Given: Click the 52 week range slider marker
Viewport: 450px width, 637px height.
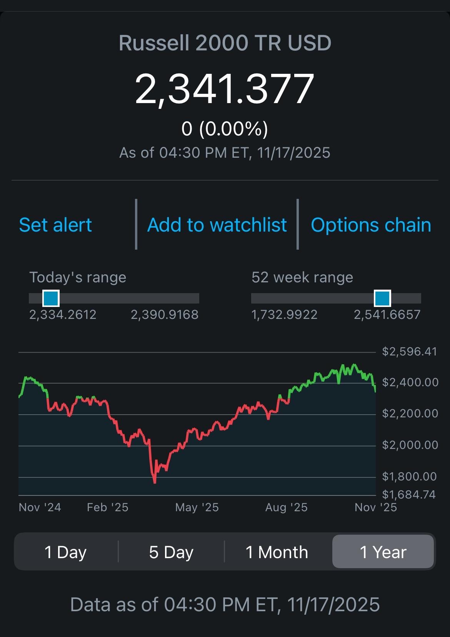Looking at the screenshot, I should click(382, 298).
